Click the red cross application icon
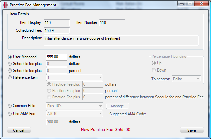 (5, 5)
